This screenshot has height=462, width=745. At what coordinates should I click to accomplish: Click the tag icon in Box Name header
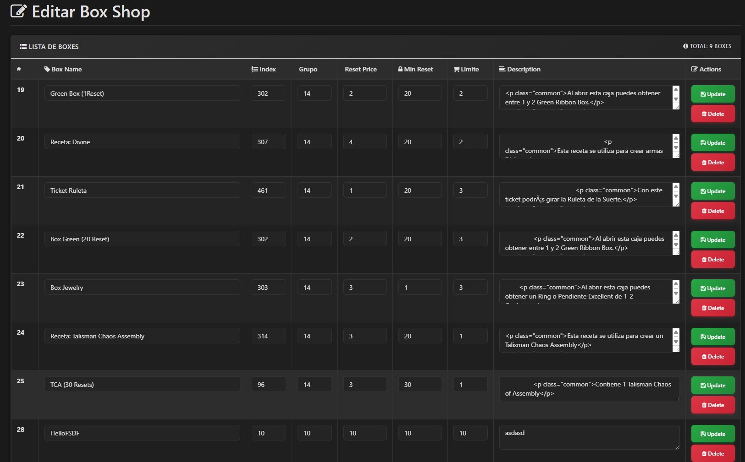click(x=47, y=69)
